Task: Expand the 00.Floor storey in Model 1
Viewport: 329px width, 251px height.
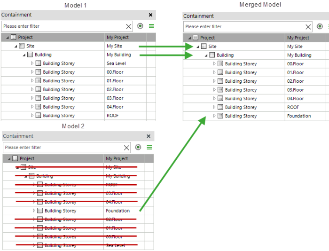Action: tap(32, 72)
